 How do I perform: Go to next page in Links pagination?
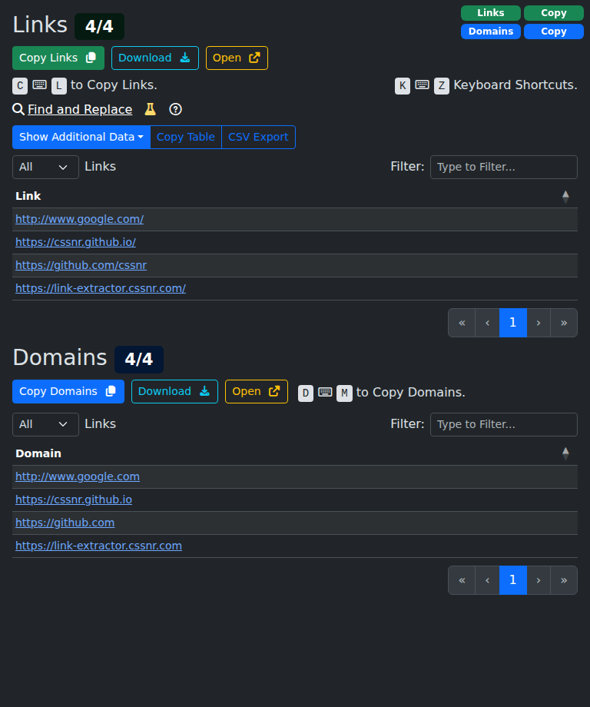coord(539,323)
